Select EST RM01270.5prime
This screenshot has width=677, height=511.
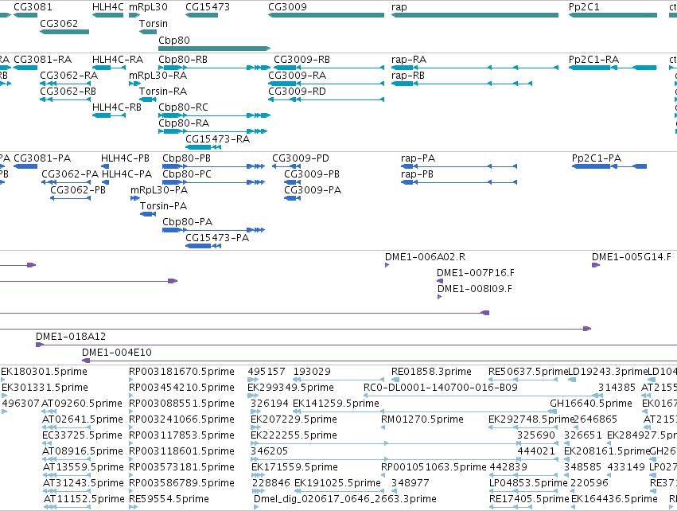(x=422, y=419)
